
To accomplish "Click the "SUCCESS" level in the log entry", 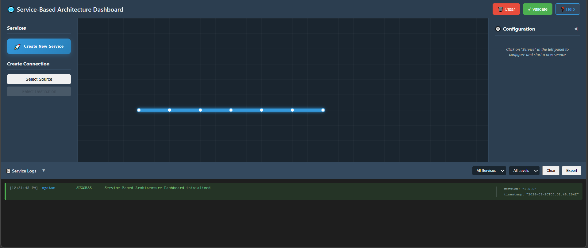I will 84,188.
